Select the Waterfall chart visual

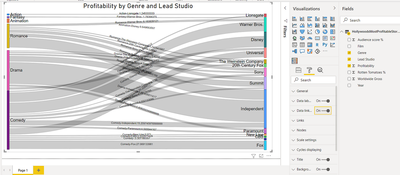click(x=295, y=32)
